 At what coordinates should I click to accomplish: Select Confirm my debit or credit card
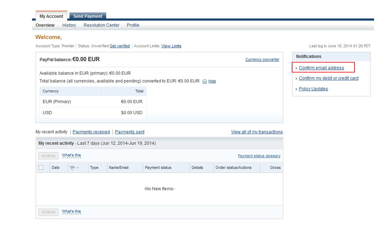tap(328, 78)
